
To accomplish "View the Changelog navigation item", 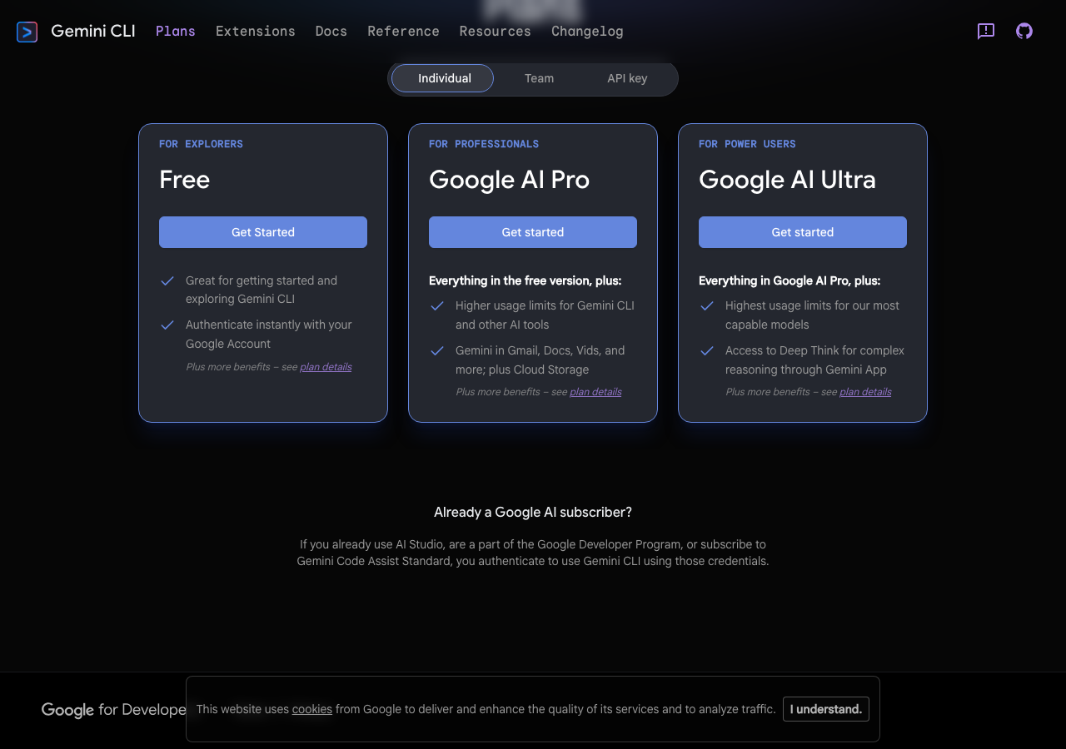I will pyautogui.click(x=587, y=32).
